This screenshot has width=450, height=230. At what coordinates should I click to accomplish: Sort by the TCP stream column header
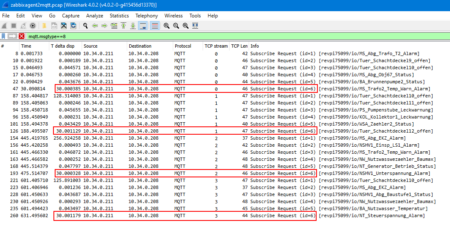pyautogui.click(x=216, y=46)
